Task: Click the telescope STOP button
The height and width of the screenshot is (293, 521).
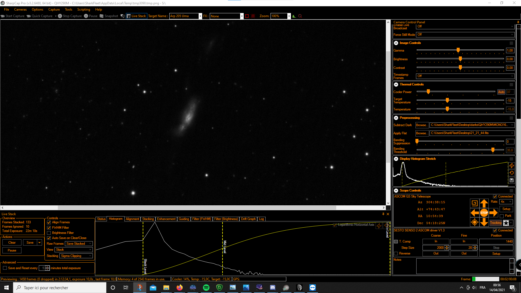Action: 484,213
